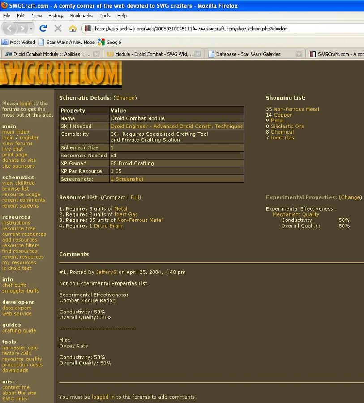This screenshot has height=403, width=364.
Task: Click the Stop loading X icon
Action: tap(58, 28)
